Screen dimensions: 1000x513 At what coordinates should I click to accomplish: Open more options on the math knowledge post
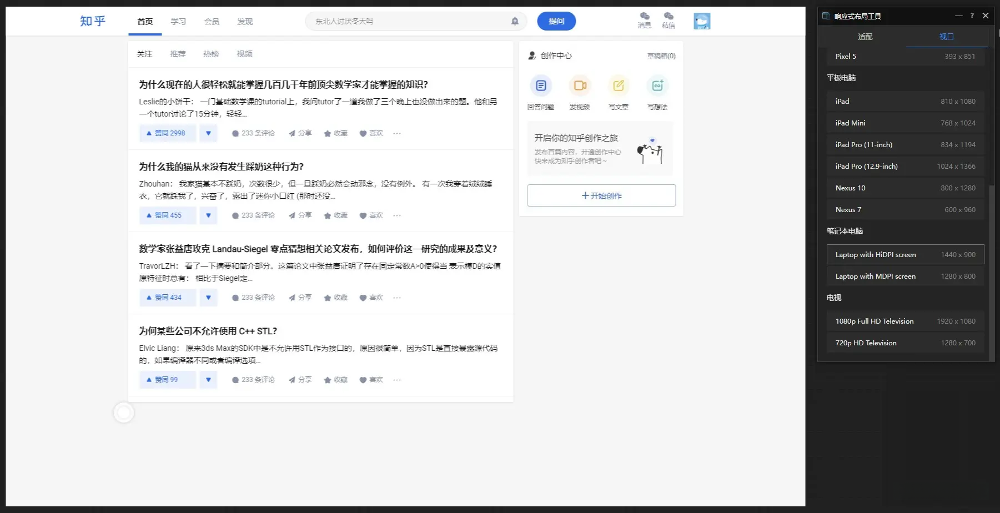(397, 133)
